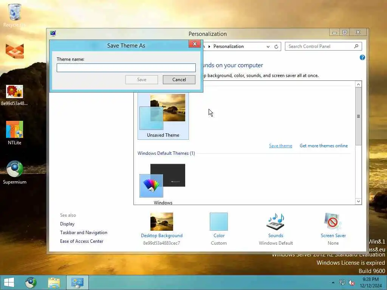The width and height of the screenshot is (387, 290).
Task: Click the themes list scrollbar thumb
Action: [358, 116]
